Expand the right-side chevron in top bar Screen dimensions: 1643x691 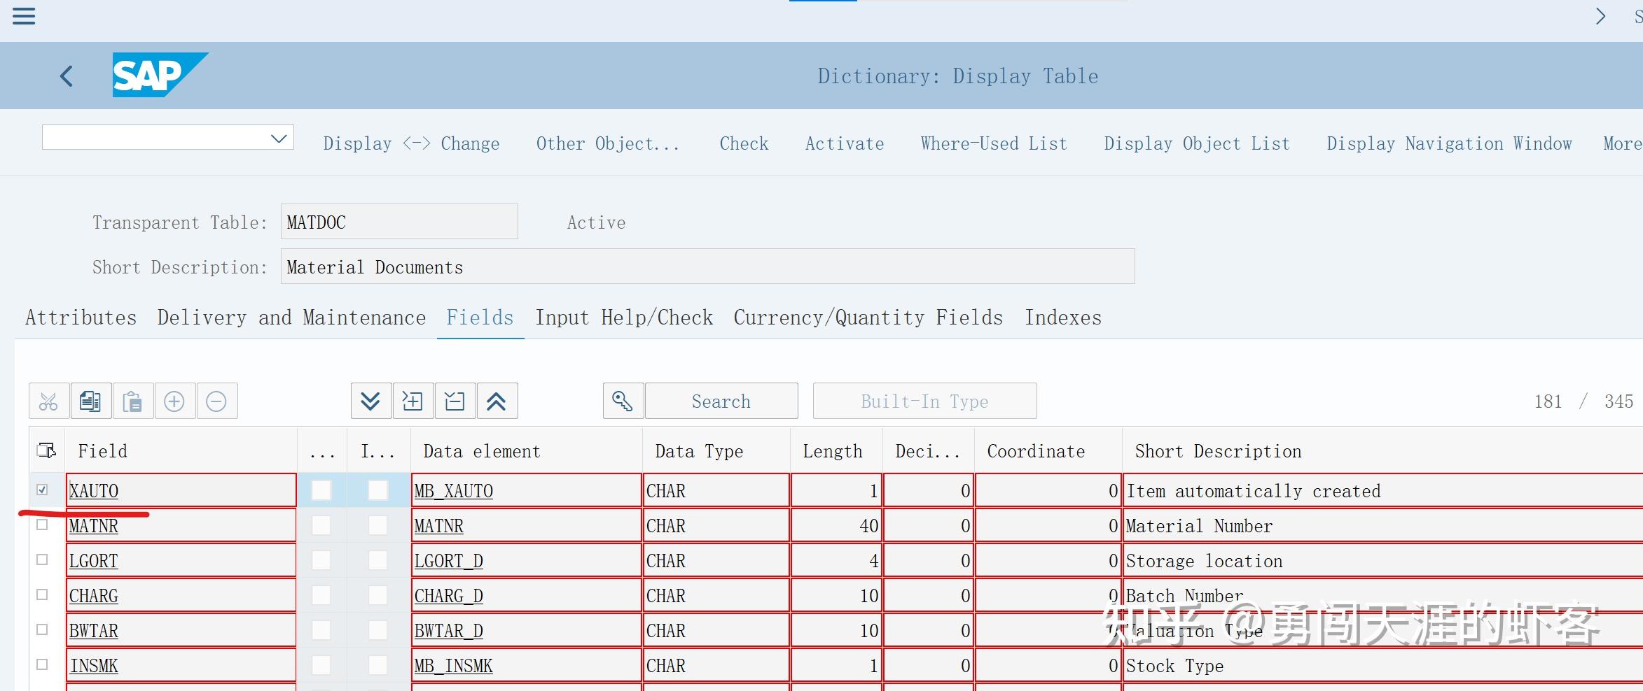tap(1600, 16)
